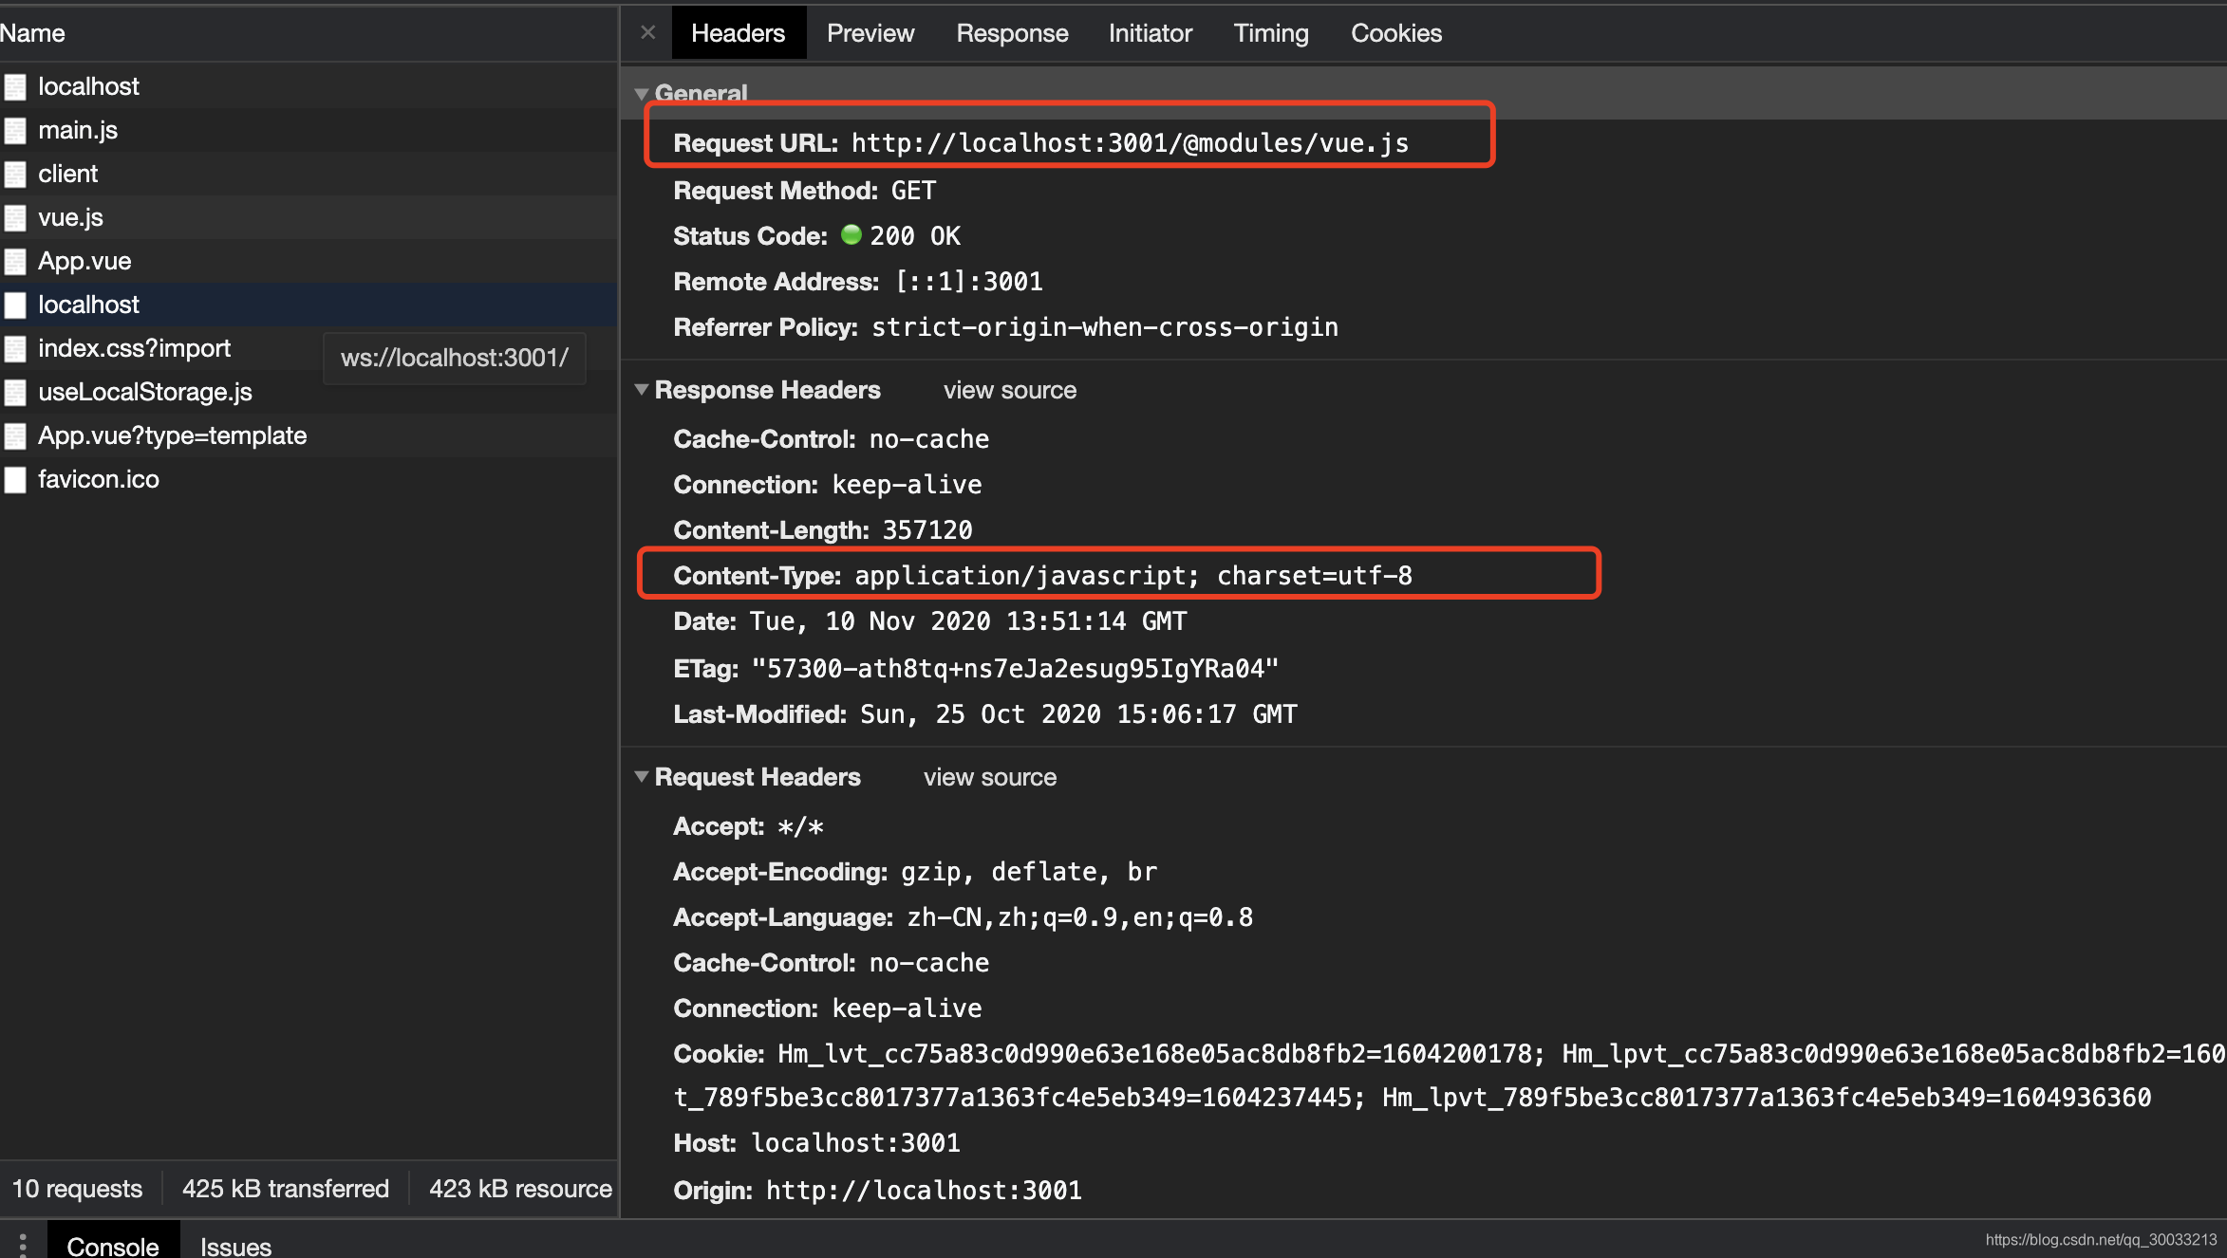View source of Request Headers
This screenshot has height=1258, width=2227.
point(989,777)
